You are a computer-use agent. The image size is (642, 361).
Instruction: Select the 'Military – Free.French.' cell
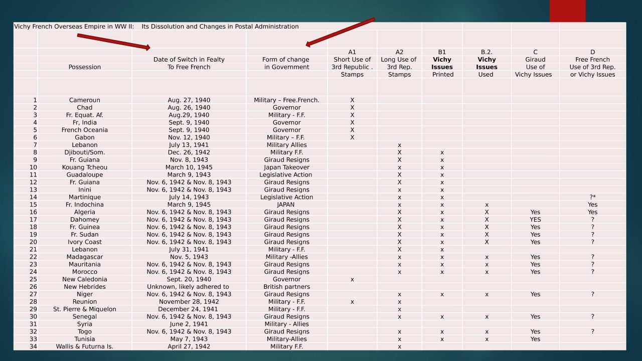point(286,100)
